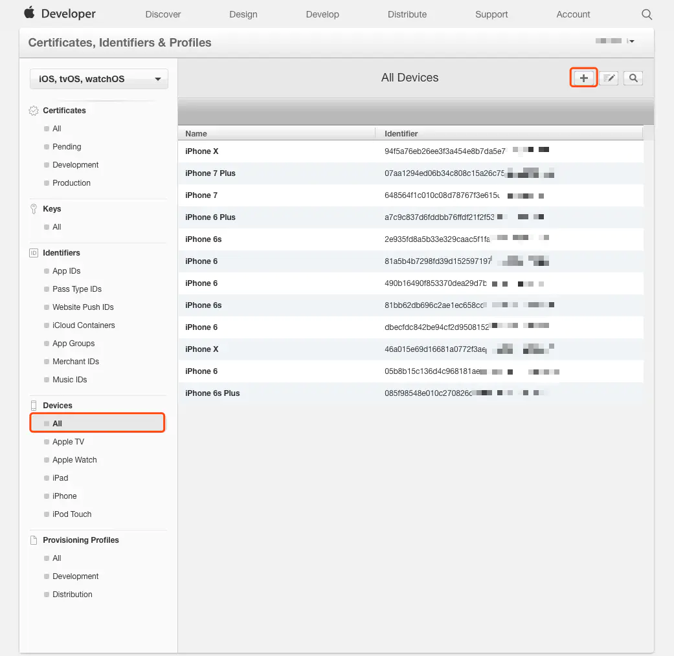Open the Account menu
This screenshot has height=656, width=674.
pyautogui.click(x=573, y=14)
